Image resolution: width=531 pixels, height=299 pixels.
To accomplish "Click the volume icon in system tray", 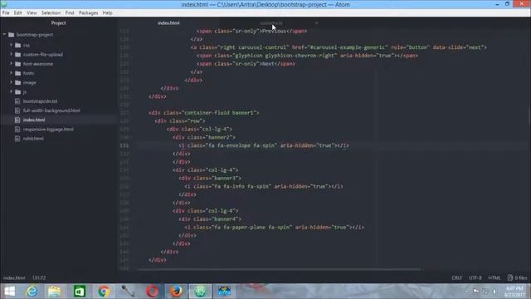I will point(494,292).
